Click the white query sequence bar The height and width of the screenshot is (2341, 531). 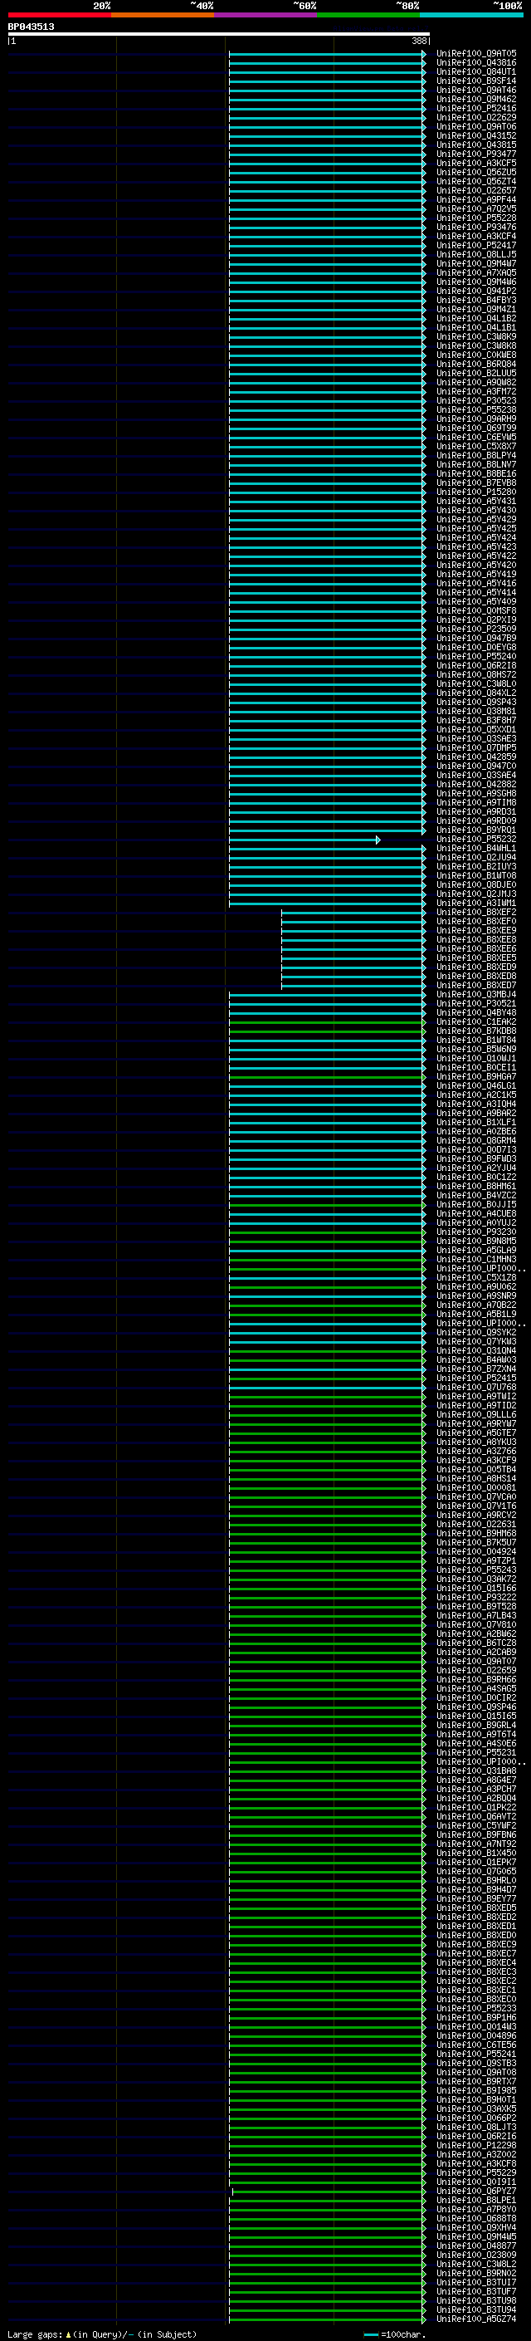click(218, 35)
